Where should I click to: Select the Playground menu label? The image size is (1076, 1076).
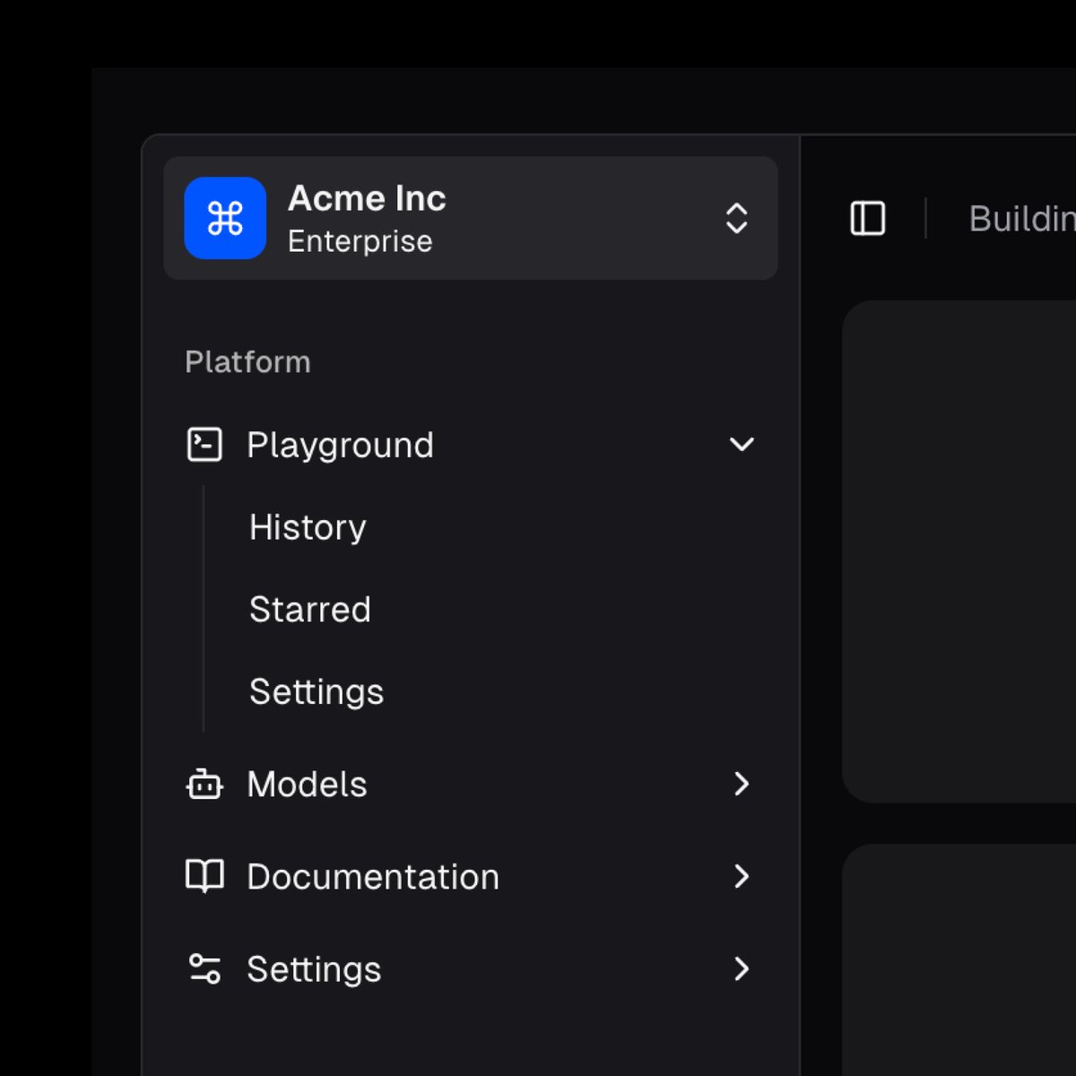pyautogui.click(x=340, y=446)
